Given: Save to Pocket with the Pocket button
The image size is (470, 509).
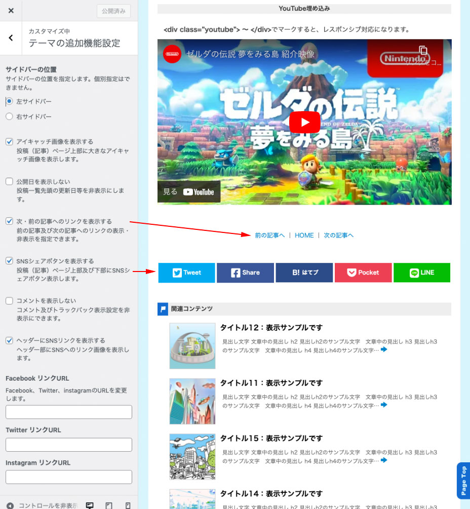Looking at the screenshot, I should [363, 273].
